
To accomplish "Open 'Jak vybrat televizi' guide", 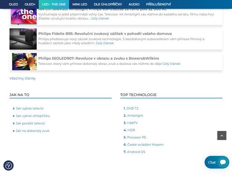I will coord(29,108).
